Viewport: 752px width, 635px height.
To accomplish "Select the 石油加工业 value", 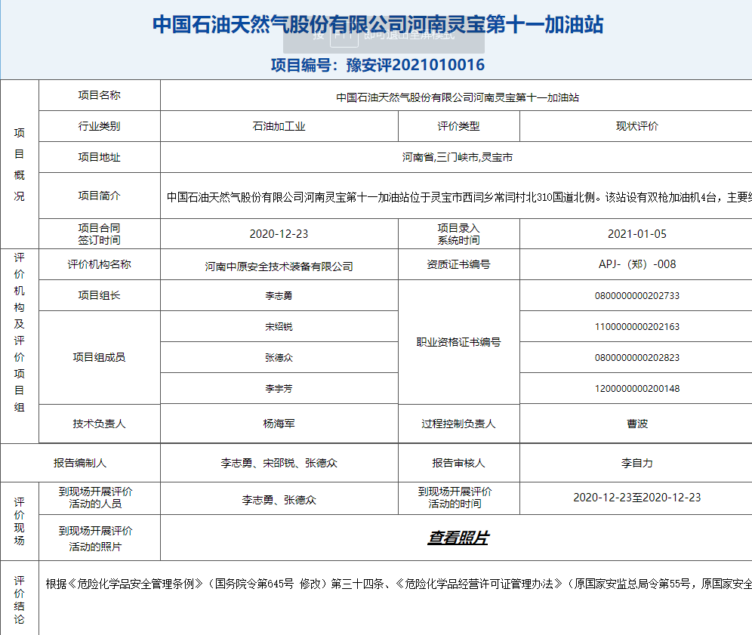I will point(279,126).
